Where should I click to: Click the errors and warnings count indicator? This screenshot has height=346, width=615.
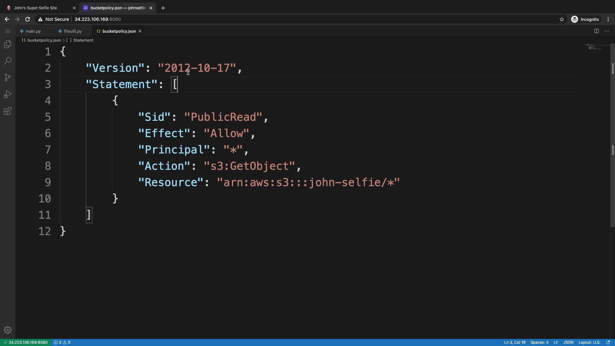(x=62, y=342)
